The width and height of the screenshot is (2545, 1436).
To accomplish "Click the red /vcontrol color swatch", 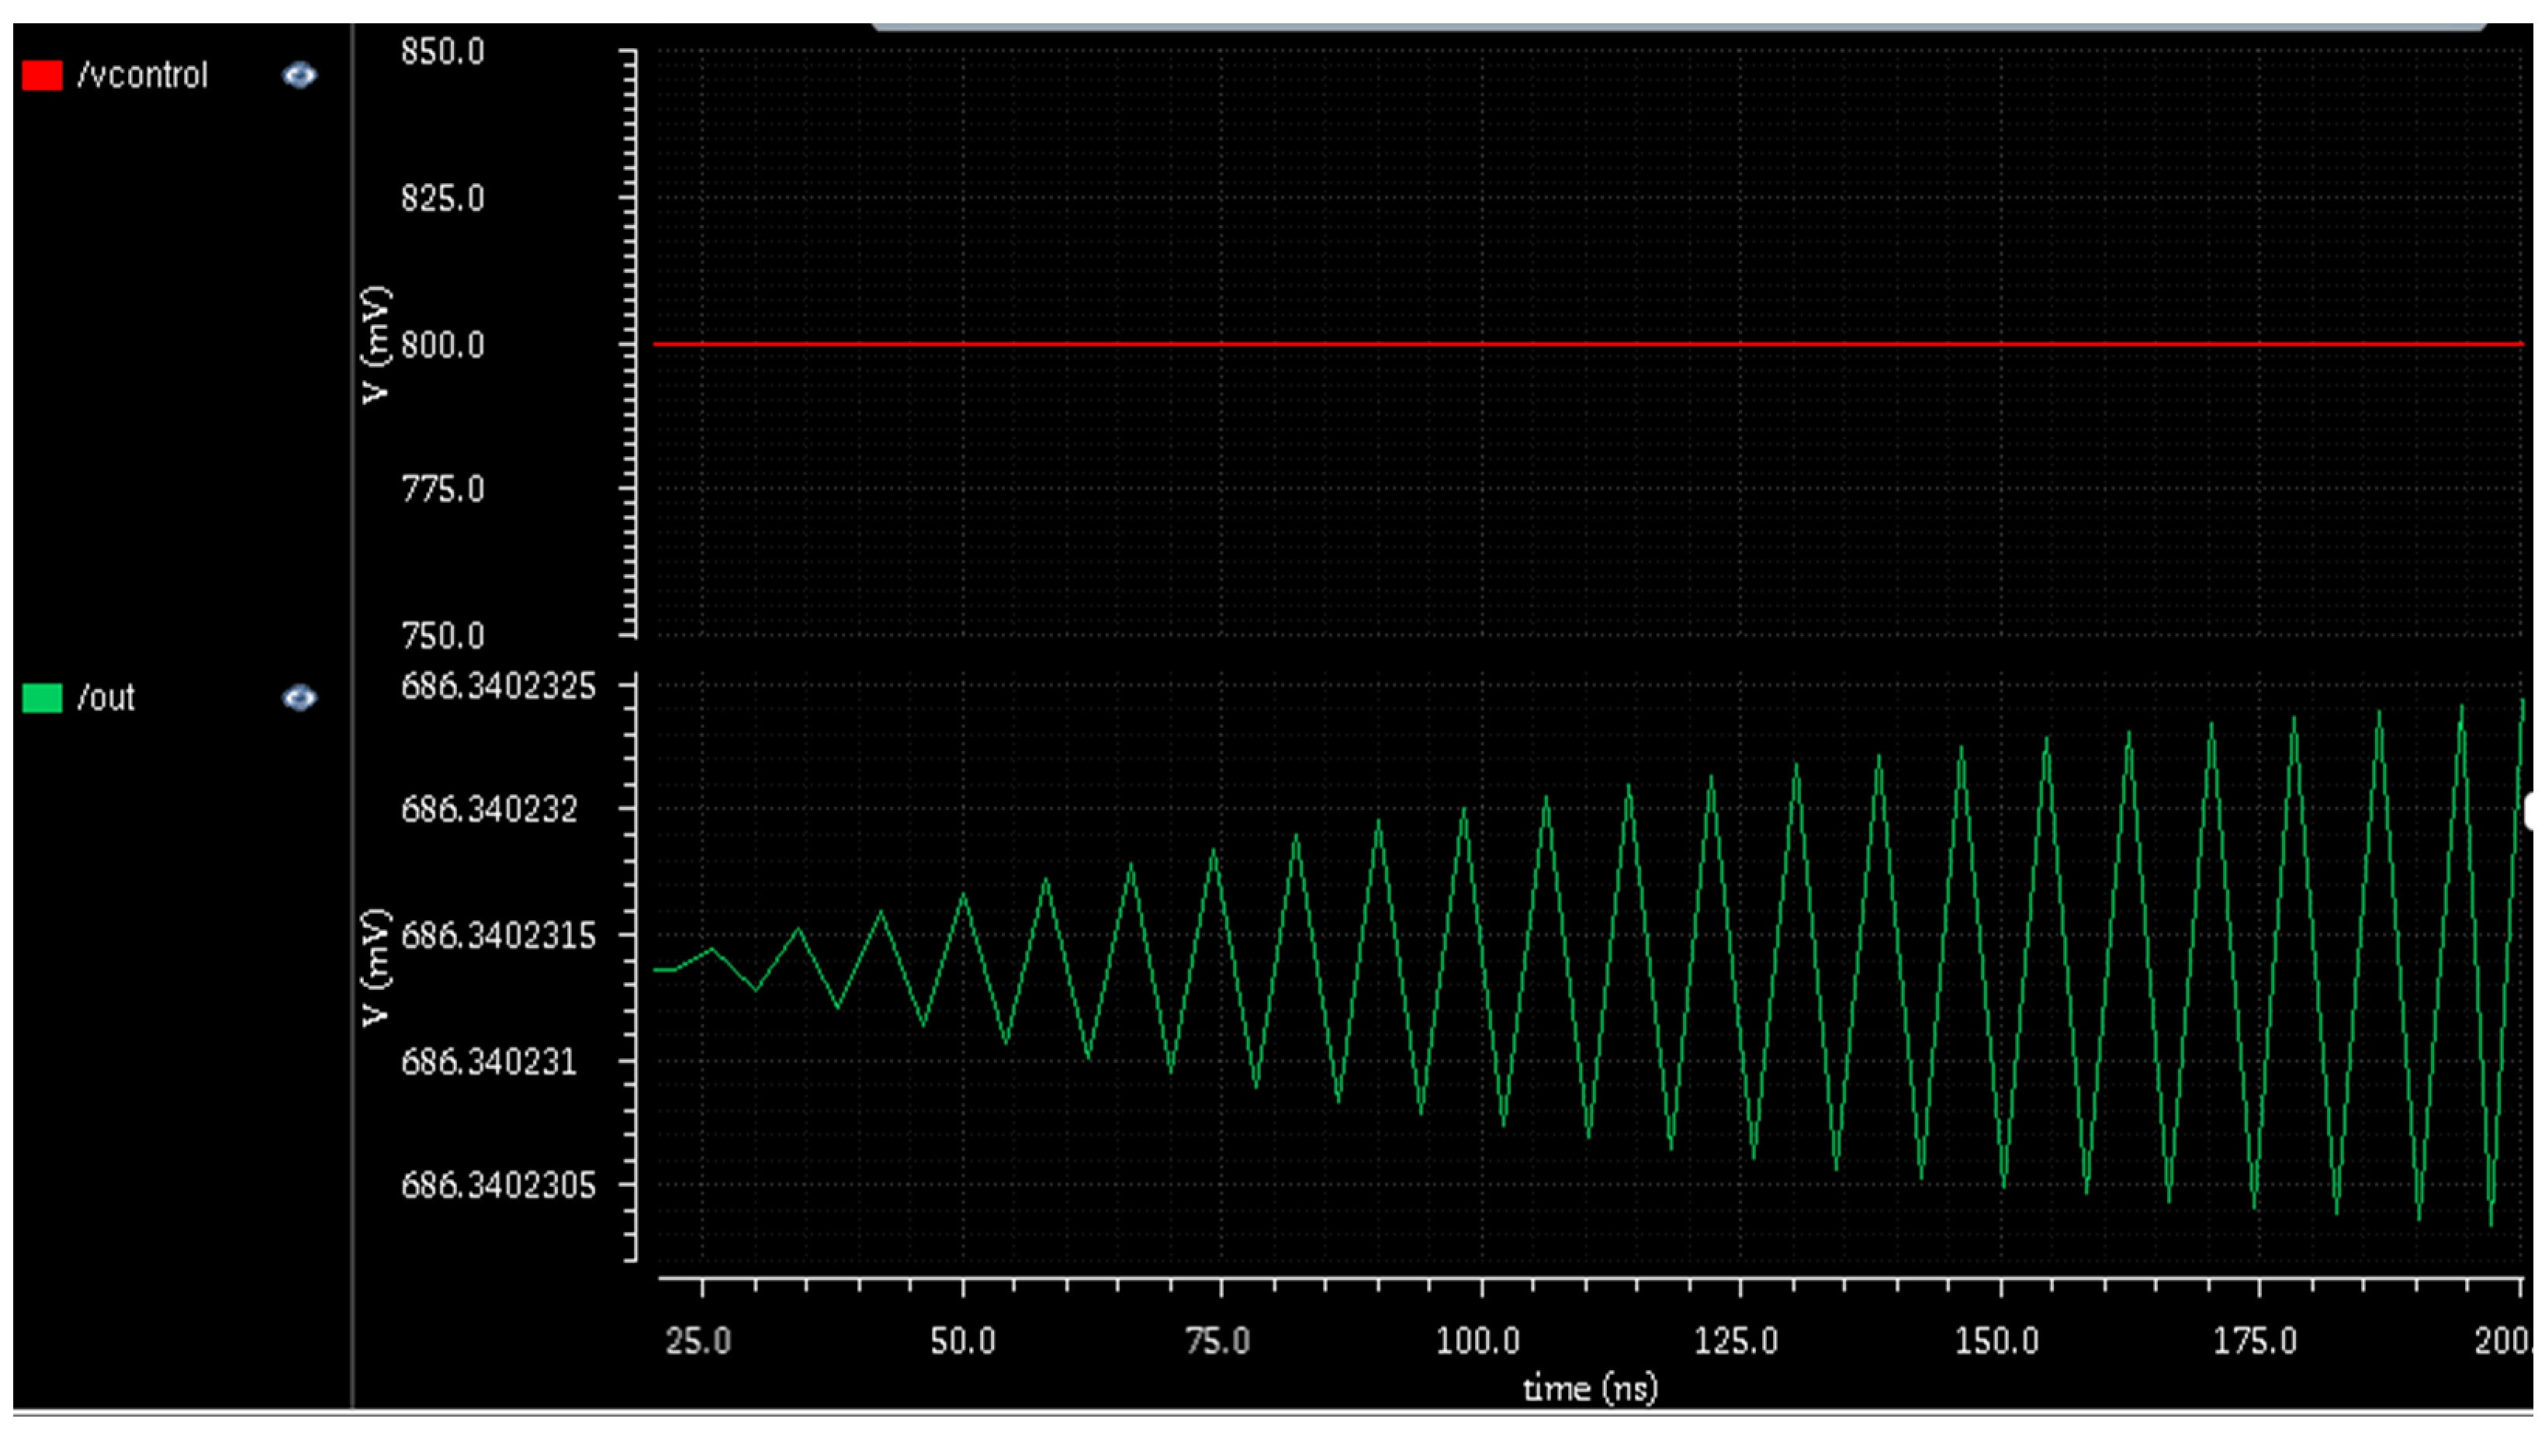I will click(x=43, y=75).
